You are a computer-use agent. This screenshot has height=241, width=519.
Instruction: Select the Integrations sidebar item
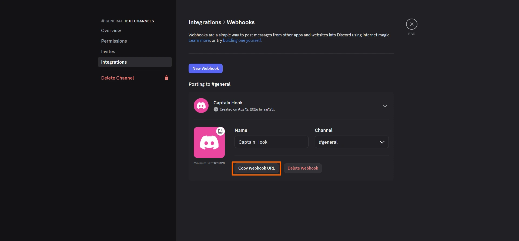coord(135,62)
